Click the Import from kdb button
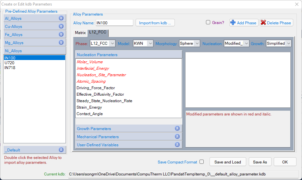 (155, 23)
